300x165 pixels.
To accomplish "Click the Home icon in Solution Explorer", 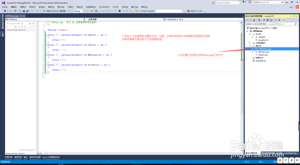I will pyautogui.click(x=254, y=20).
